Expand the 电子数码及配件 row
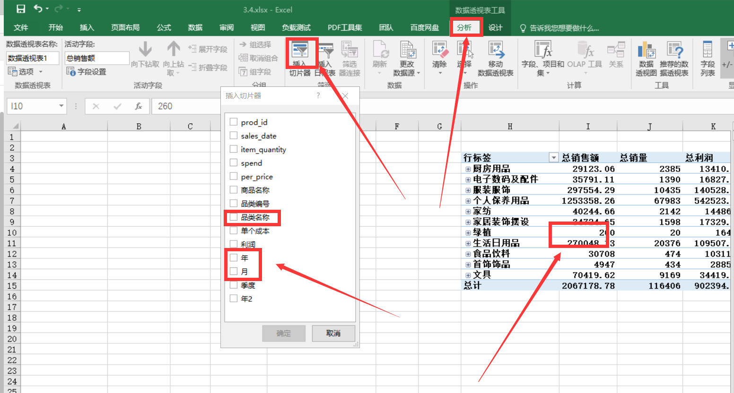 468,179
